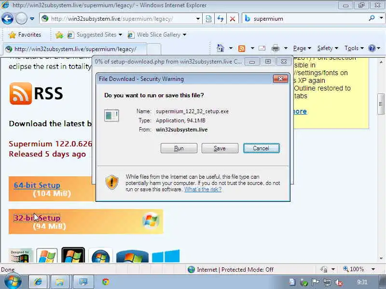Expand the Print dropdown arrow

coord(286,48)
